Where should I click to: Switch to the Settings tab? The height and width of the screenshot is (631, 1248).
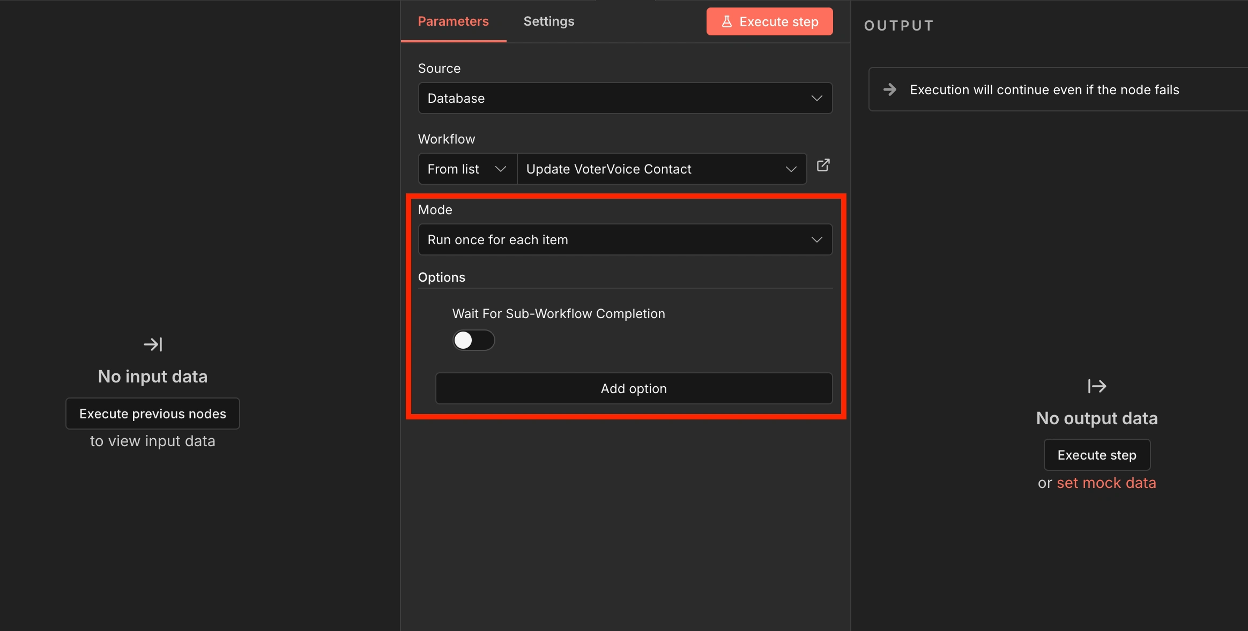548,21
